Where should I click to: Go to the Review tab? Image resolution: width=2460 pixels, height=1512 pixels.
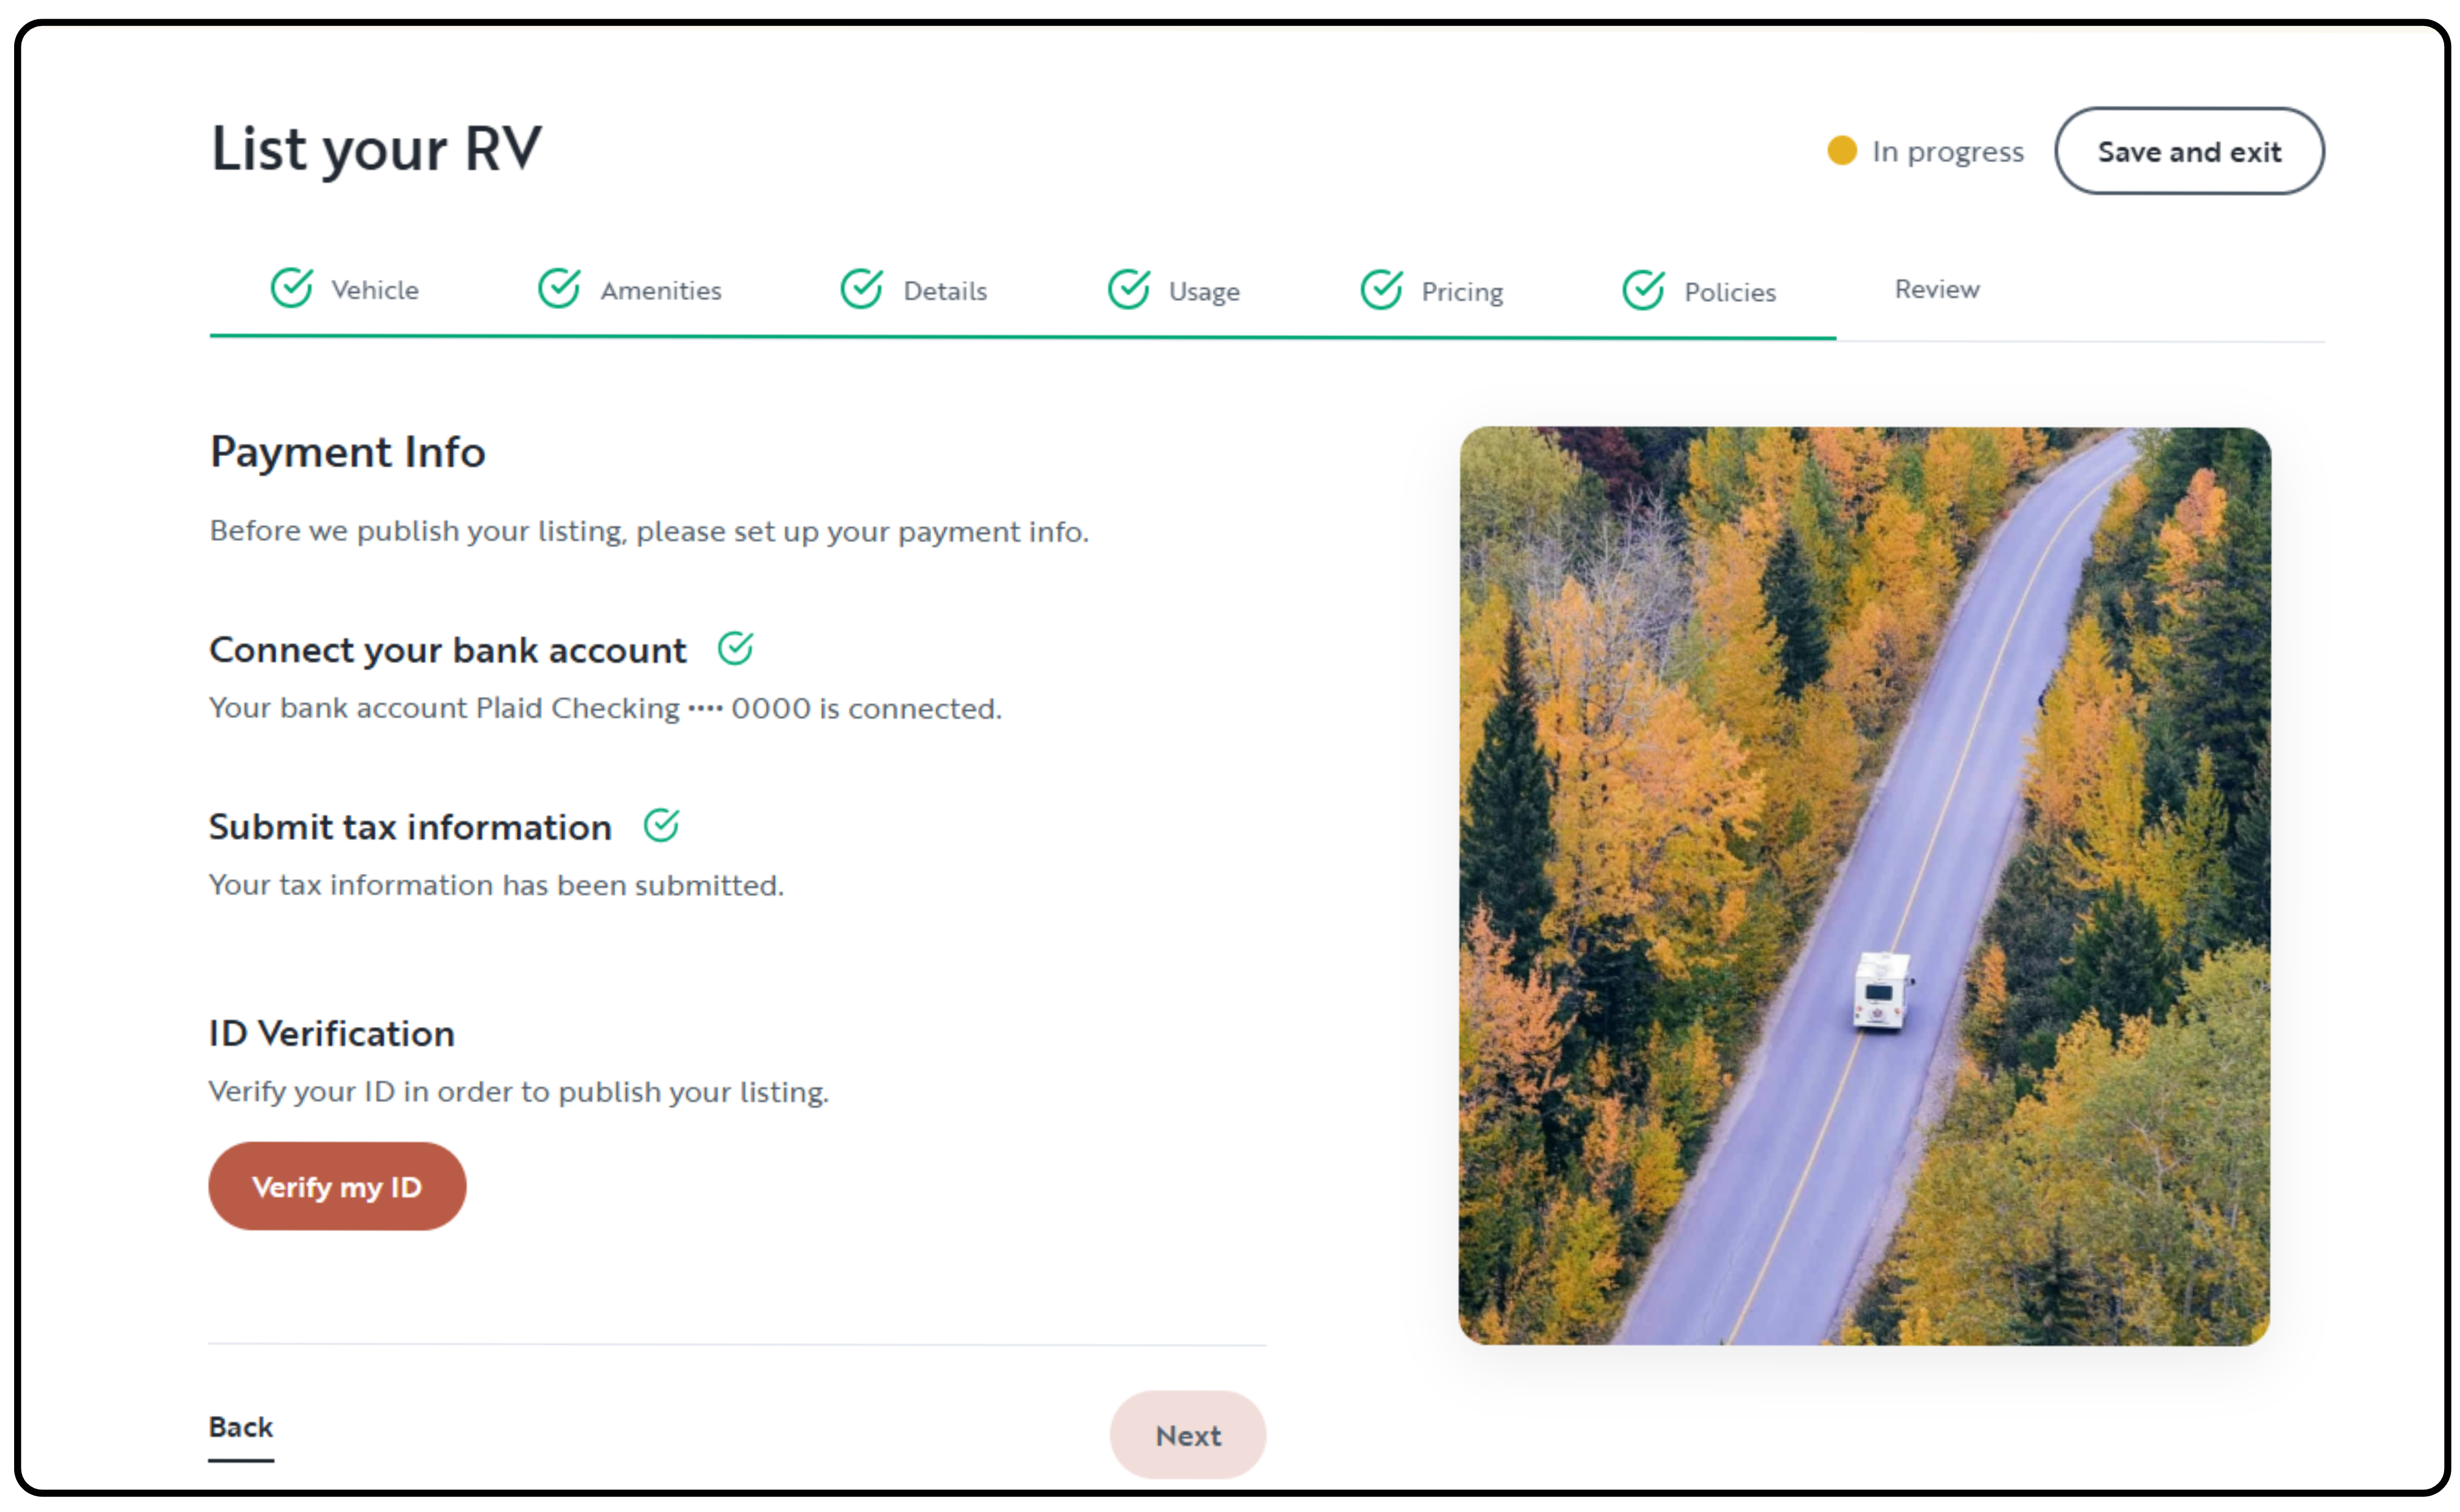1936,290
